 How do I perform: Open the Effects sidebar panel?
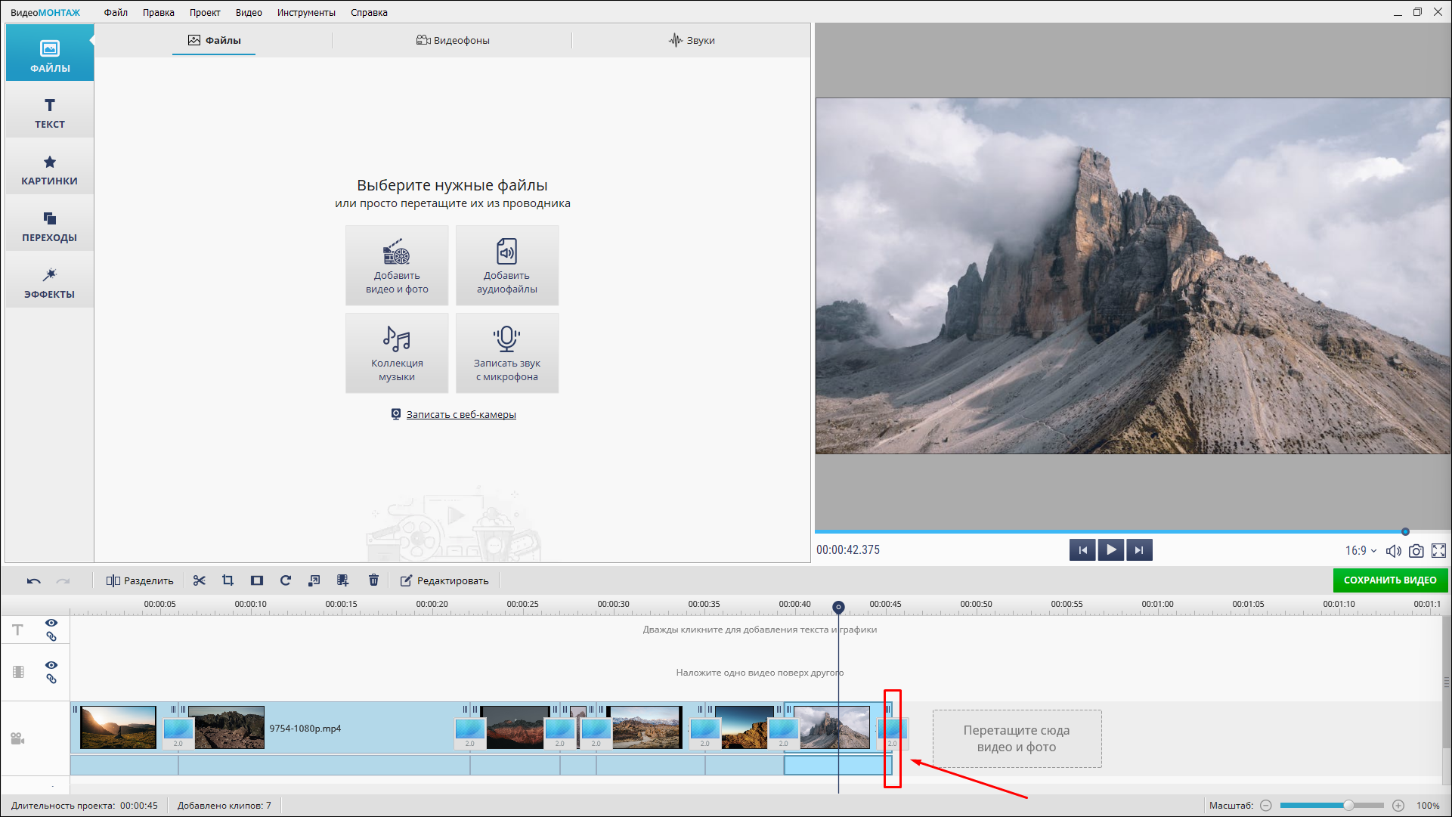(x=50, y=283)
